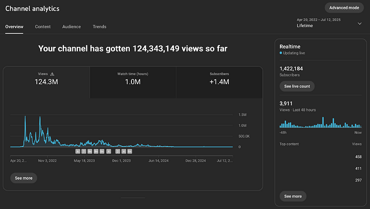
Task: Switch to the Content tab
Action: coord(43,27)
